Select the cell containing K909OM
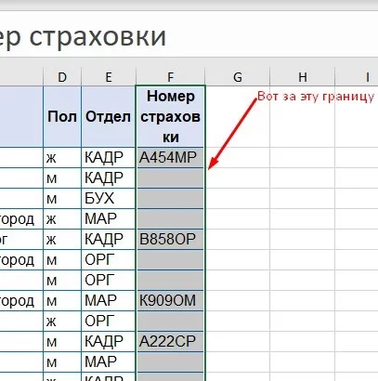378x381 pixels. point(171,300)
